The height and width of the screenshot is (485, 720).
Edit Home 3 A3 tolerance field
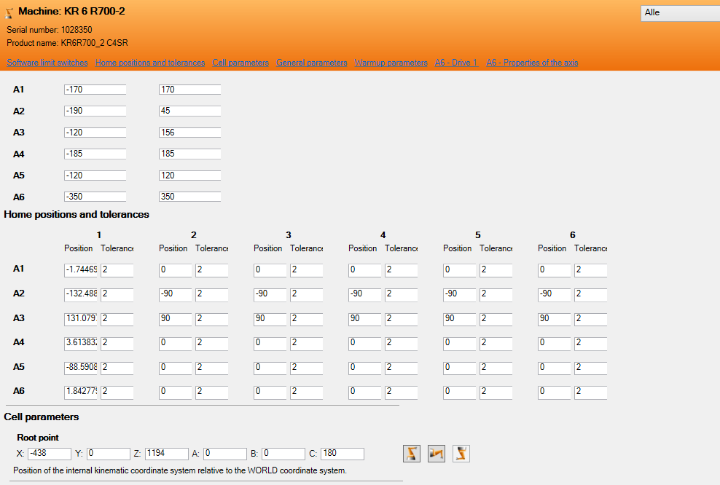306,318
